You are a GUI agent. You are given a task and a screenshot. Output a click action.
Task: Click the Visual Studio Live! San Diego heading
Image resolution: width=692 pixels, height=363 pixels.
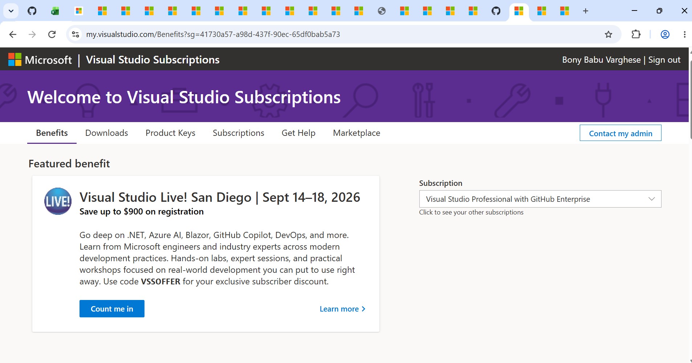220,197
